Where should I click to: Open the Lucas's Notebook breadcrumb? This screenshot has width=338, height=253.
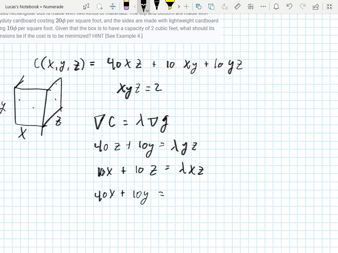13,6
